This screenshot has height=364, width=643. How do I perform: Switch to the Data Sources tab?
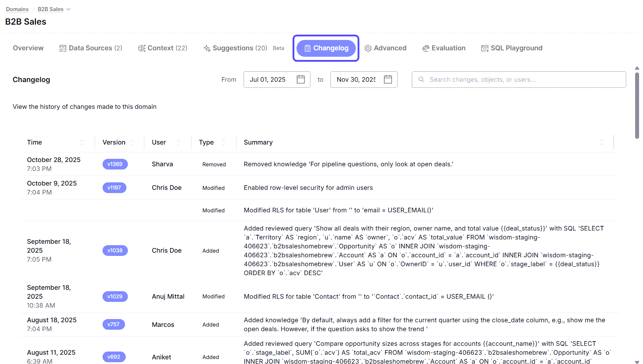point(91,48)
